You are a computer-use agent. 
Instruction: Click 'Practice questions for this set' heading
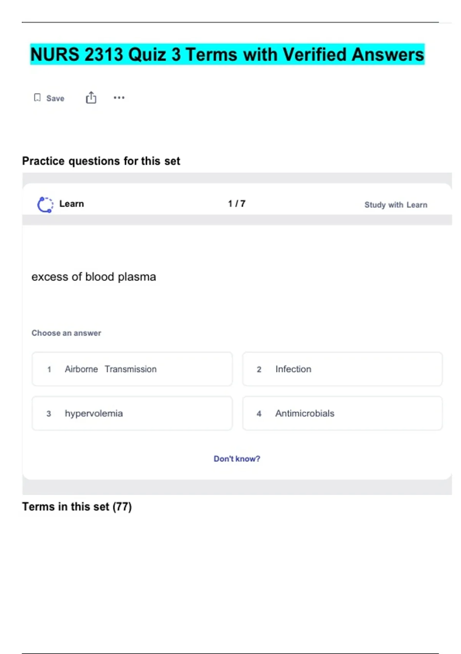tap(101, 161)
